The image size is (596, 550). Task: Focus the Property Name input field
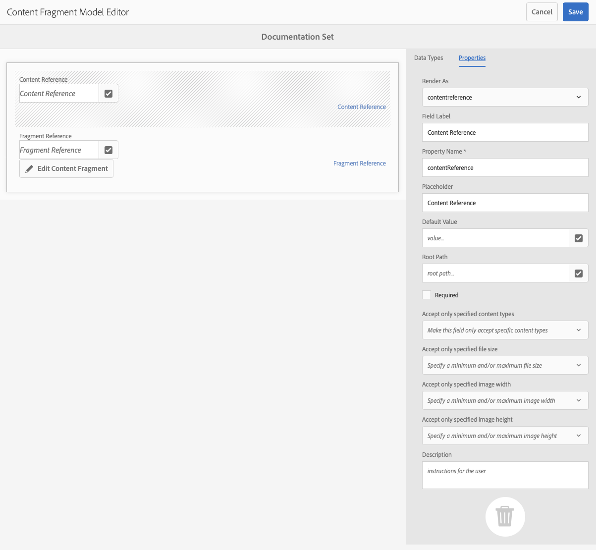pyautogui.click(x=505, y=167)
